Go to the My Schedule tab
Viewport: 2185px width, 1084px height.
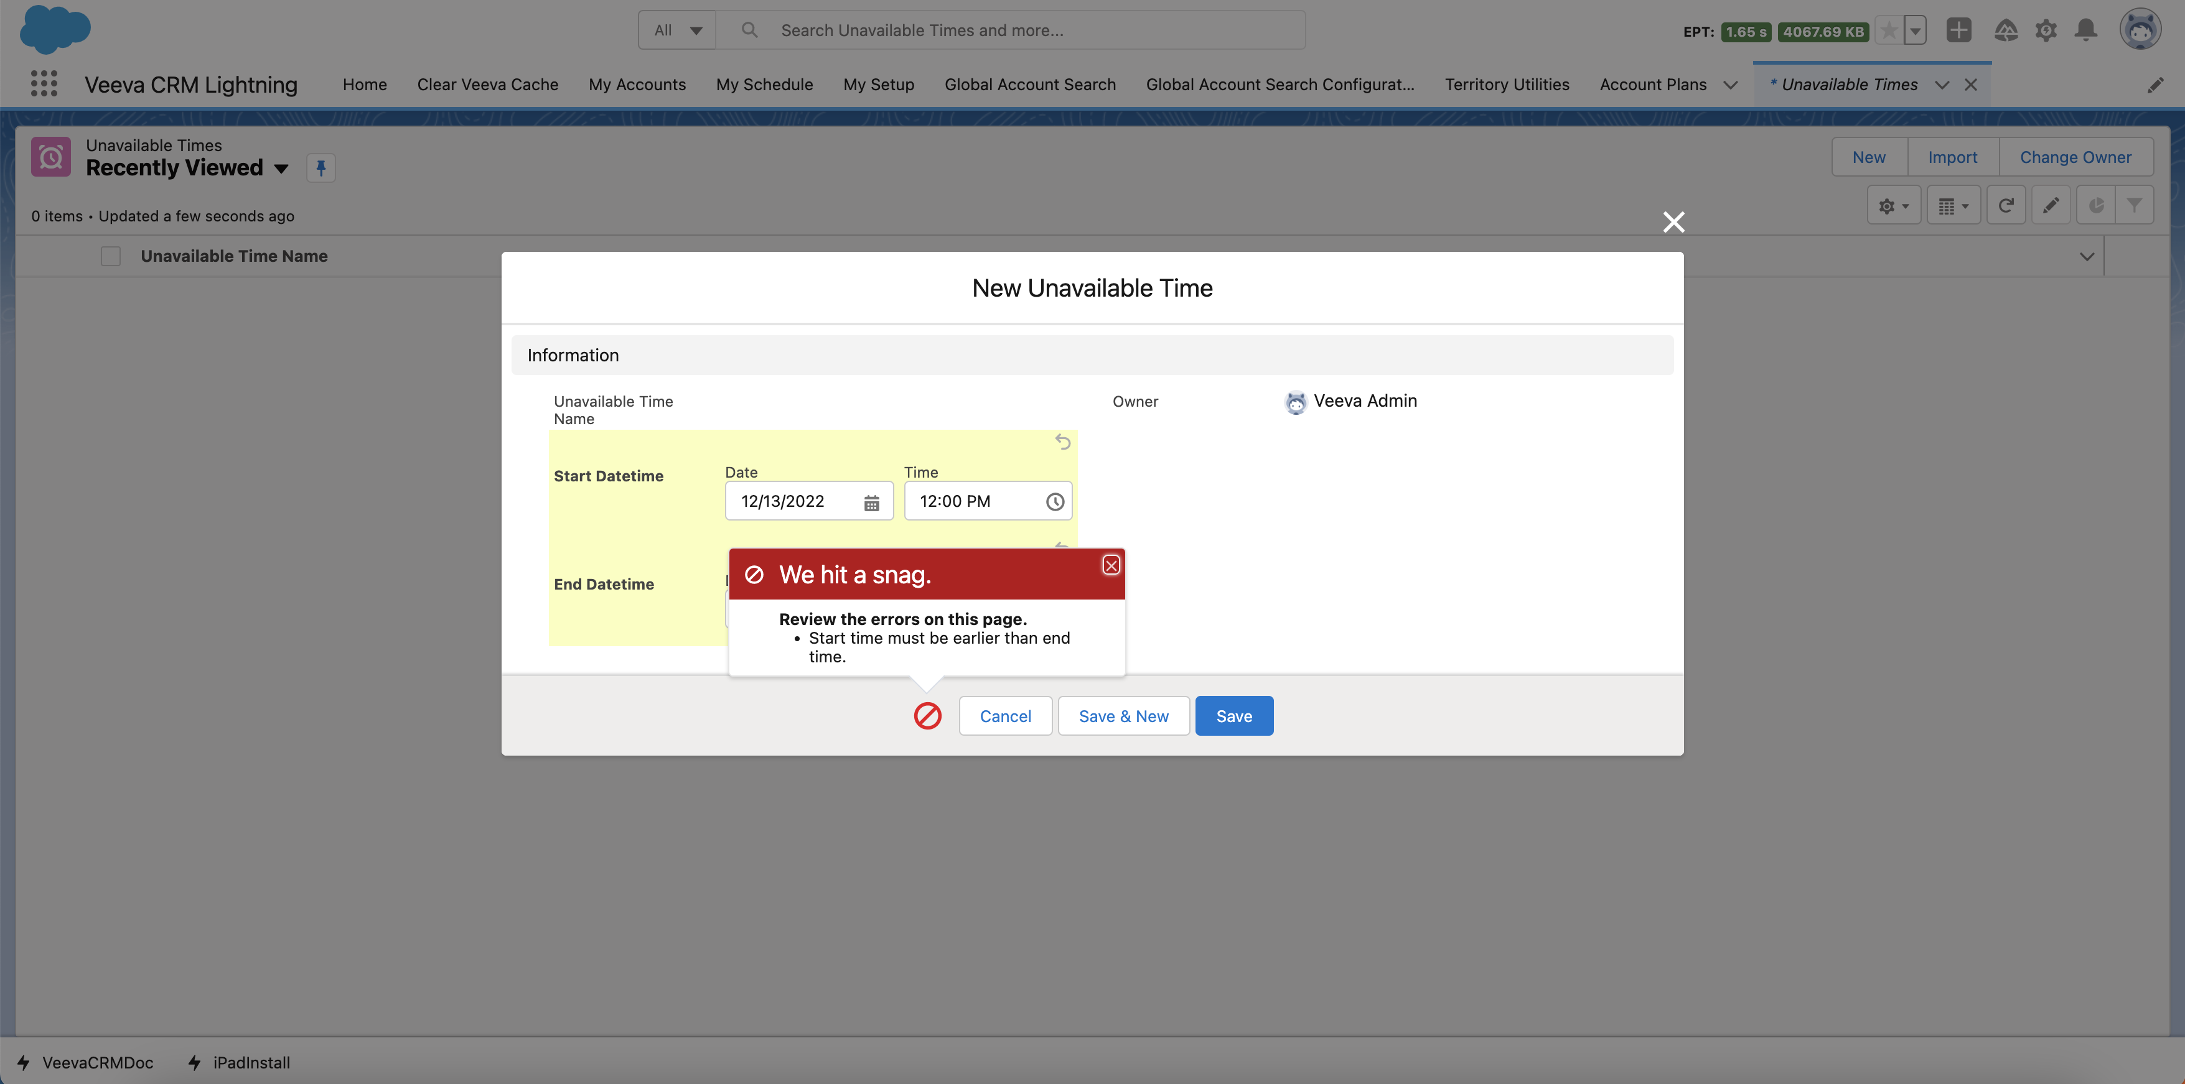[x=764, y=85]
